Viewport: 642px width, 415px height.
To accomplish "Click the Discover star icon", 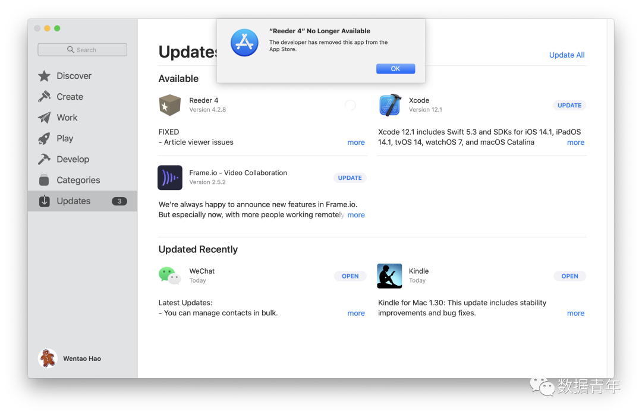I will coord(44,76).
